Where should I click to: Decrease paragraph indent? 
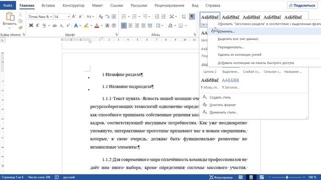pyautogui.click(x=157, y=16)
